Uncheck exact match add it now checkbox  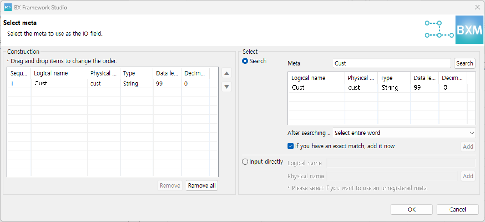click(290, 146)
